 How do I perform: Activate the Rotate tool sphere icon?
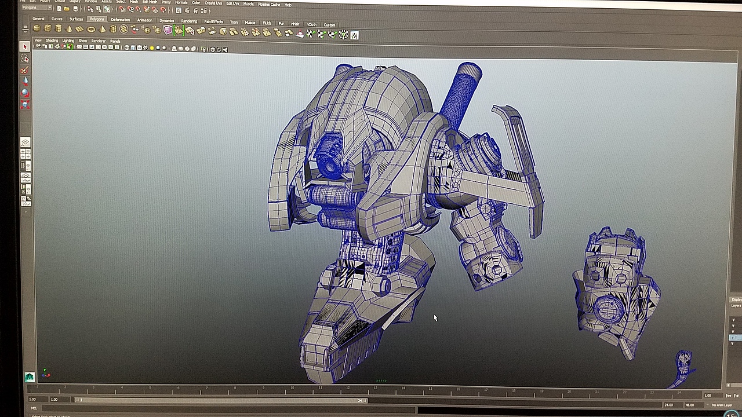[x=25, y=93]
